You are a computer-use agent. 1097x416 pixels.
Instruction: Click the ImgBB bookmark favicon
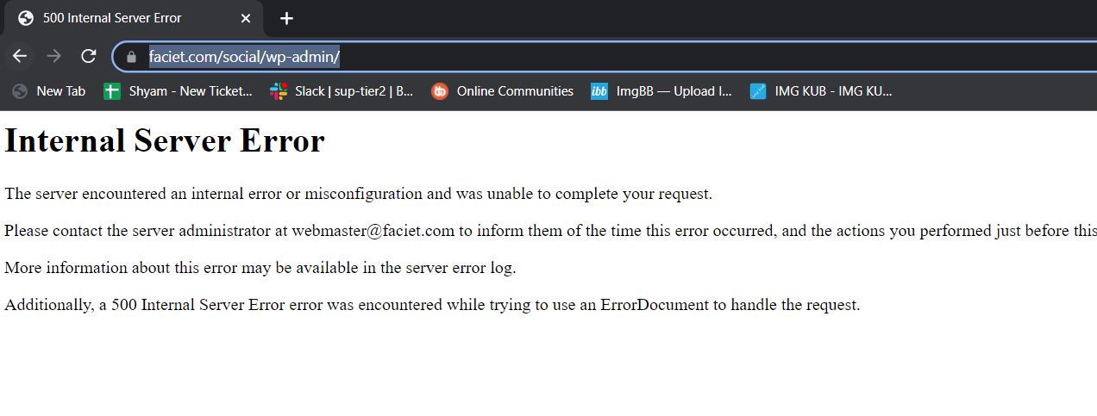599,91
